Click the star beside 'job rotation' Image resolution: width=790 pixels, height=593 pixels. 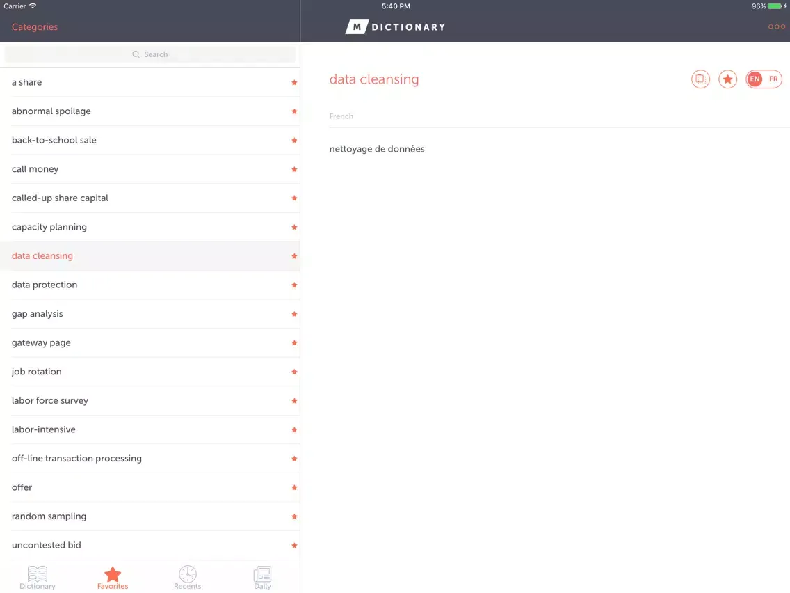[294, 372]
